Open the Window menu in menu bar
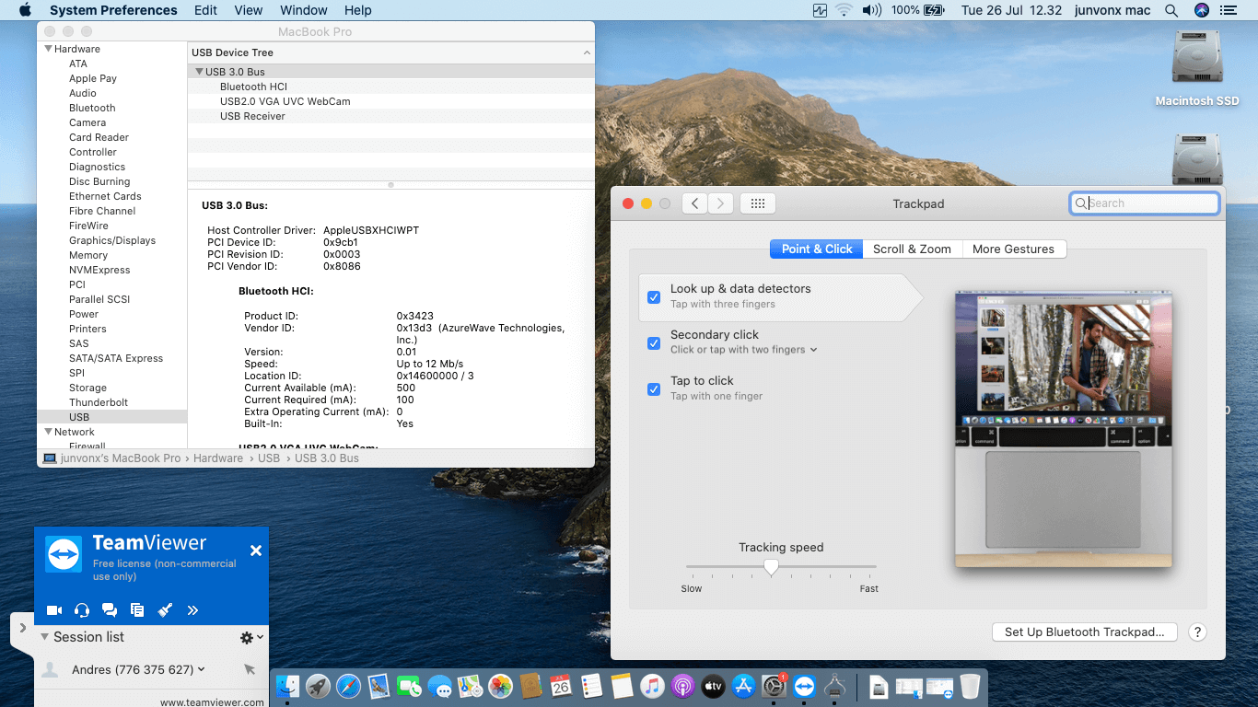 (x=303, y=10)
